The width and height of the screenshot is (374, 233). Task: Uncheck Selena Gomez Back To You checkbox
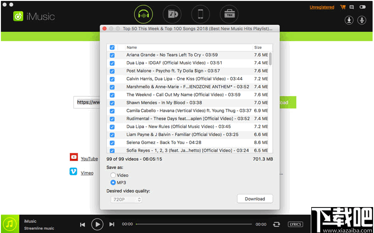(x=112, y=143)
